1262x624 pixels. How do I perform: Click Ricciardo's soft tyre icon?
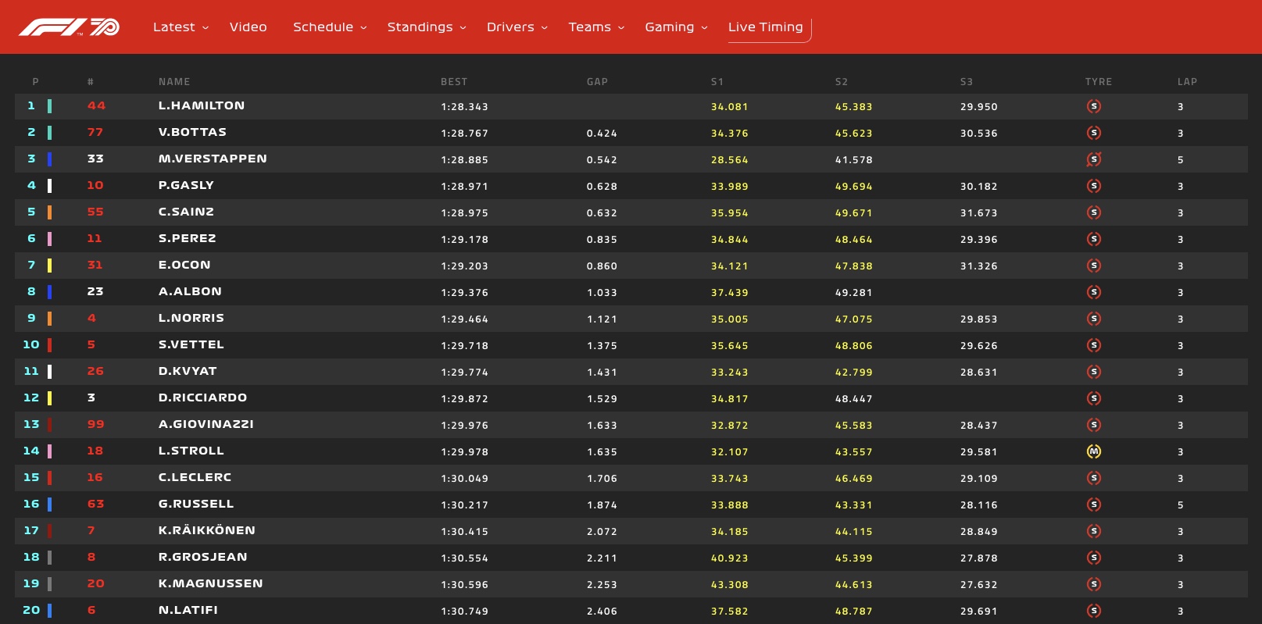1094,398
